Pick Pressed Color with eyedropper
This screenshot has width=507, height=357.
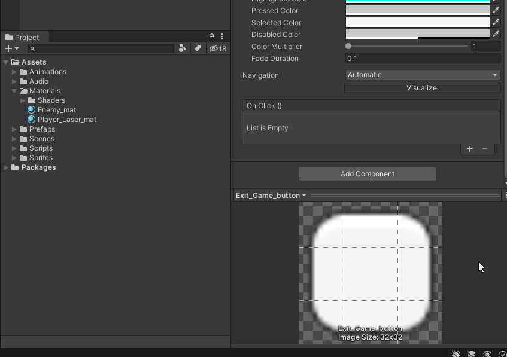tap(496, 10)
